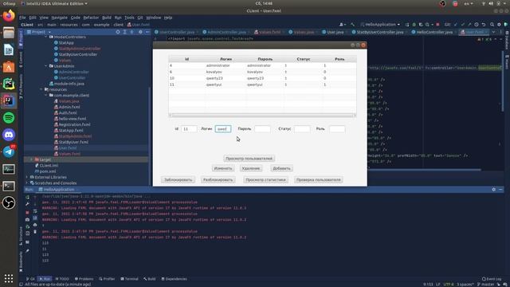Click the table horizontal scrollbar in dialog
Image resolution: width=510 pixels, height=287 pixels.
[x=262, y=115]
